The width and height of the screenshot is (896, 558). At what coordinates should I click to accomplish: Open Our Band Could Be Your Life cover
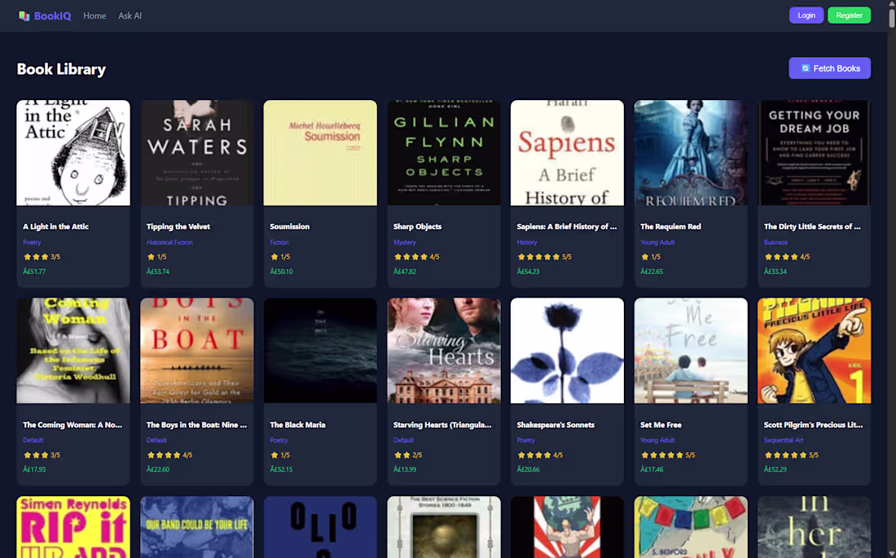pos(197,527)
